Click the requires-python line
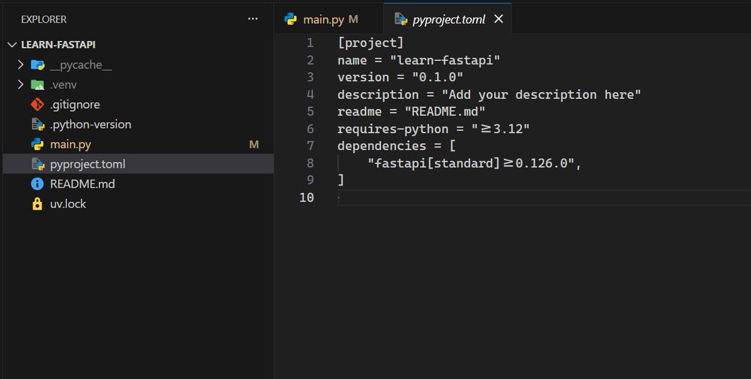Viewport: 751px width, 379px height. coord(434,129)
